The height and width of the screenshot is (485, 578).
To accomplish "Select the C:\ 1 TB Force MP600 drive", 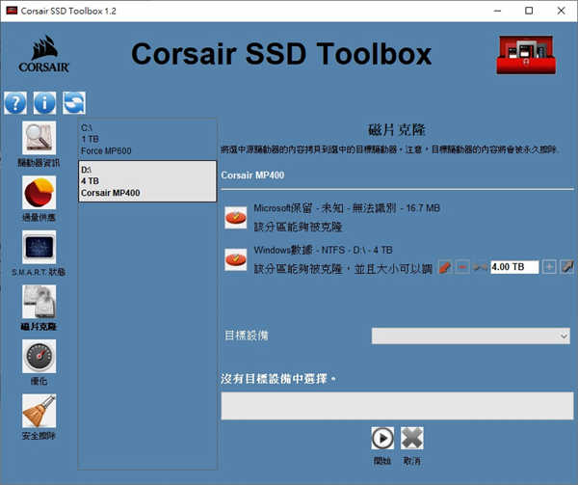I will pyautogui.click(x=147, y=139).
